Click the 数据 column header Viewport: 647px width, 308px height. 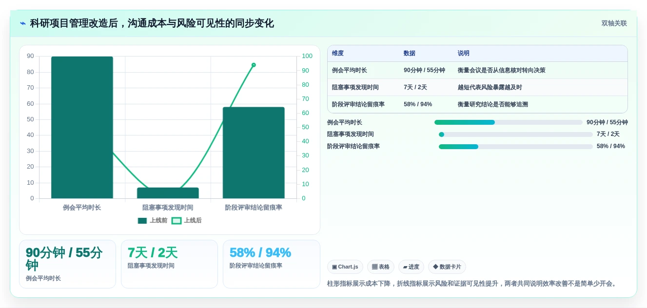[x=410, y=54]
